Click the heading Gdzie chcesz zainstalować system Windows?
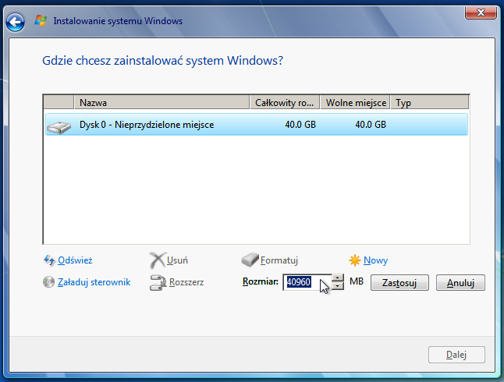This screenshot has height=382, width=504. [162, 60]
